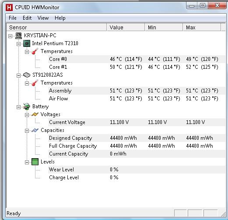Select the Wear Level row
The width and height of the screenshot is (228, 220).
[137, 170]
